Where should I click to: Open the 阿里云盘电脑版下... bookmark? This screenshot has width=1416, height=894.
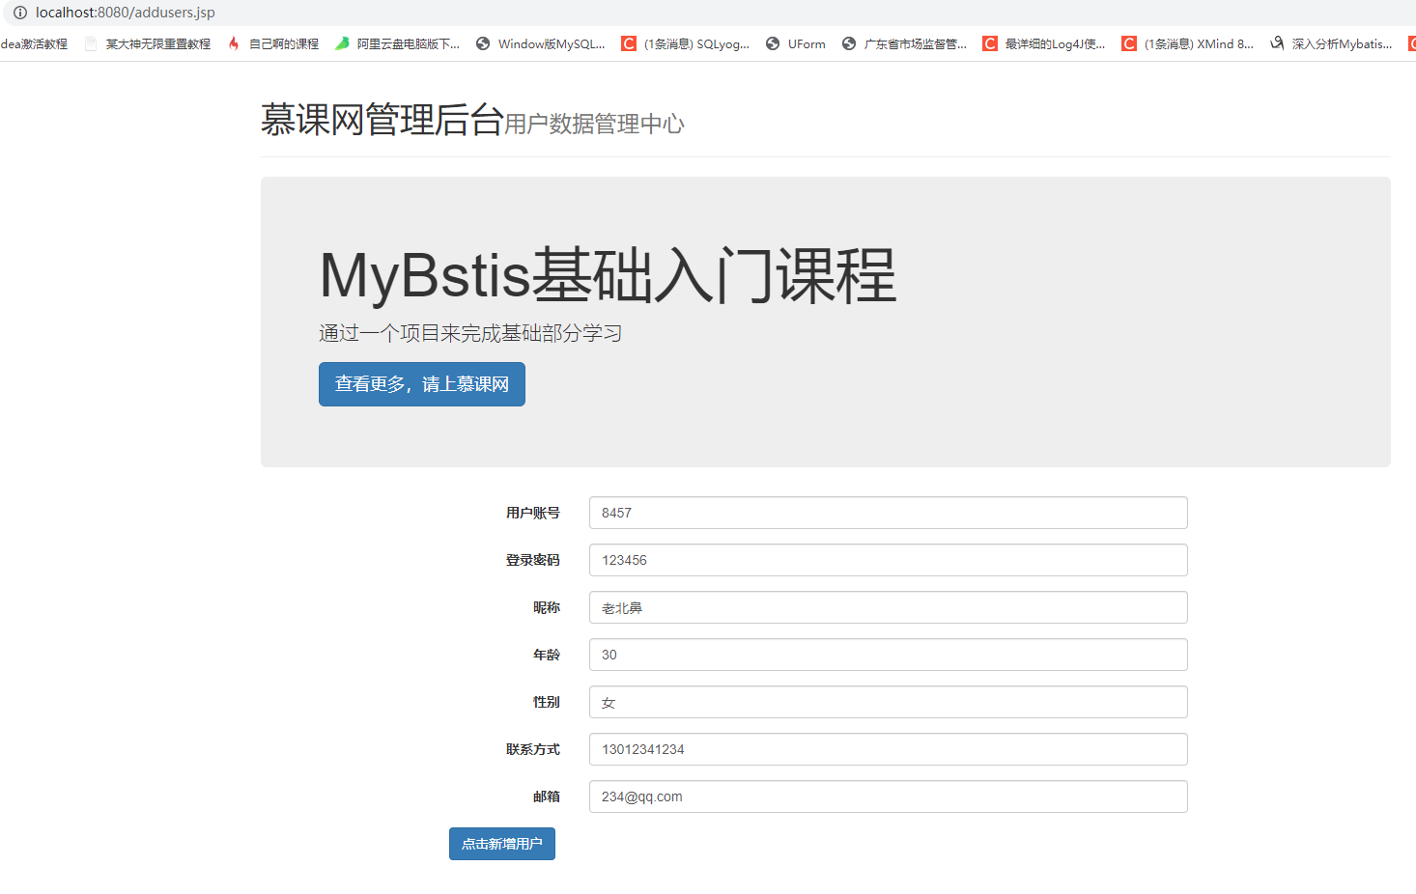click(x=397, y=43)
